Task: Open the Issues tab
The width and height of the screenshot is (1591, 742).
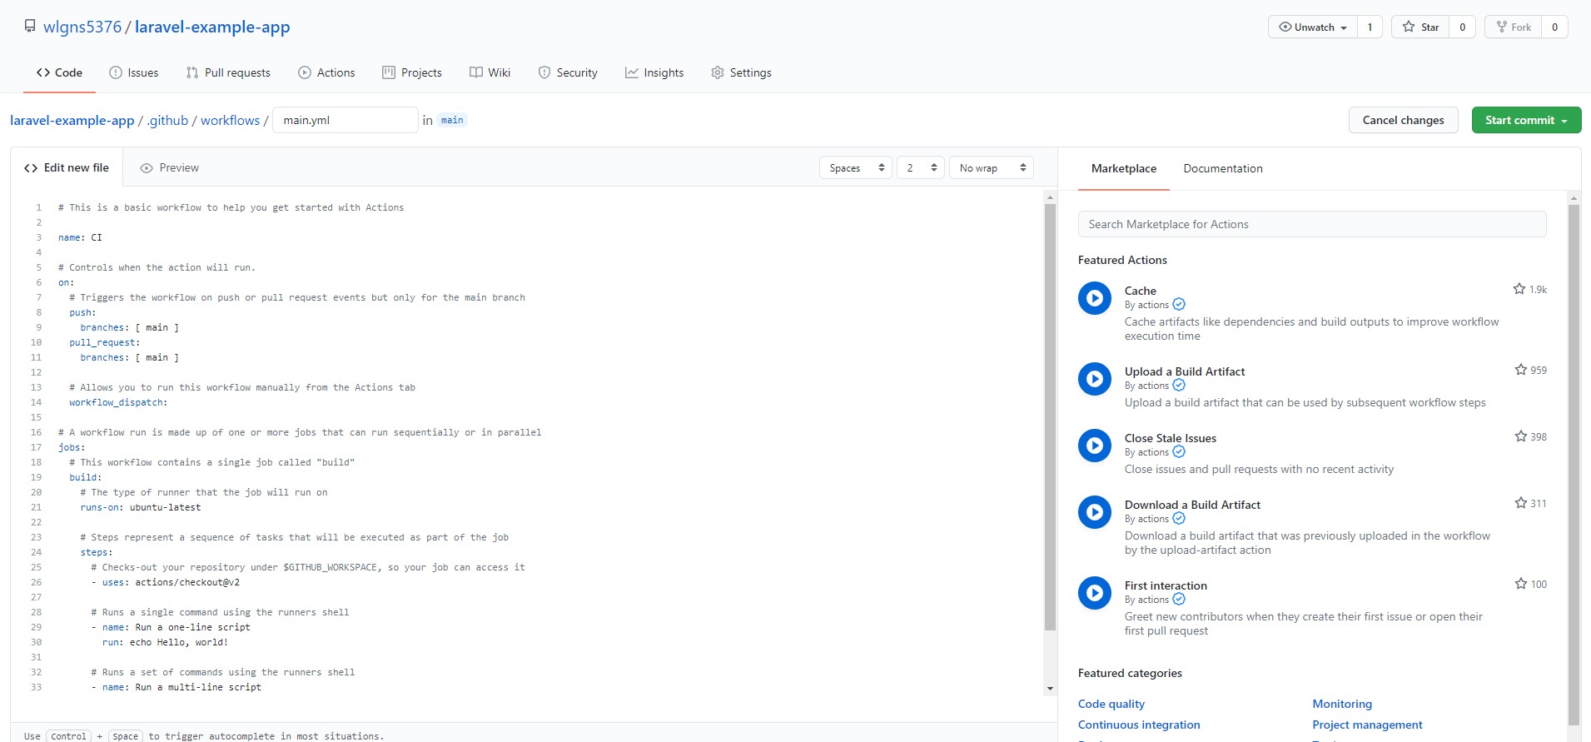Action: [134, 72]
